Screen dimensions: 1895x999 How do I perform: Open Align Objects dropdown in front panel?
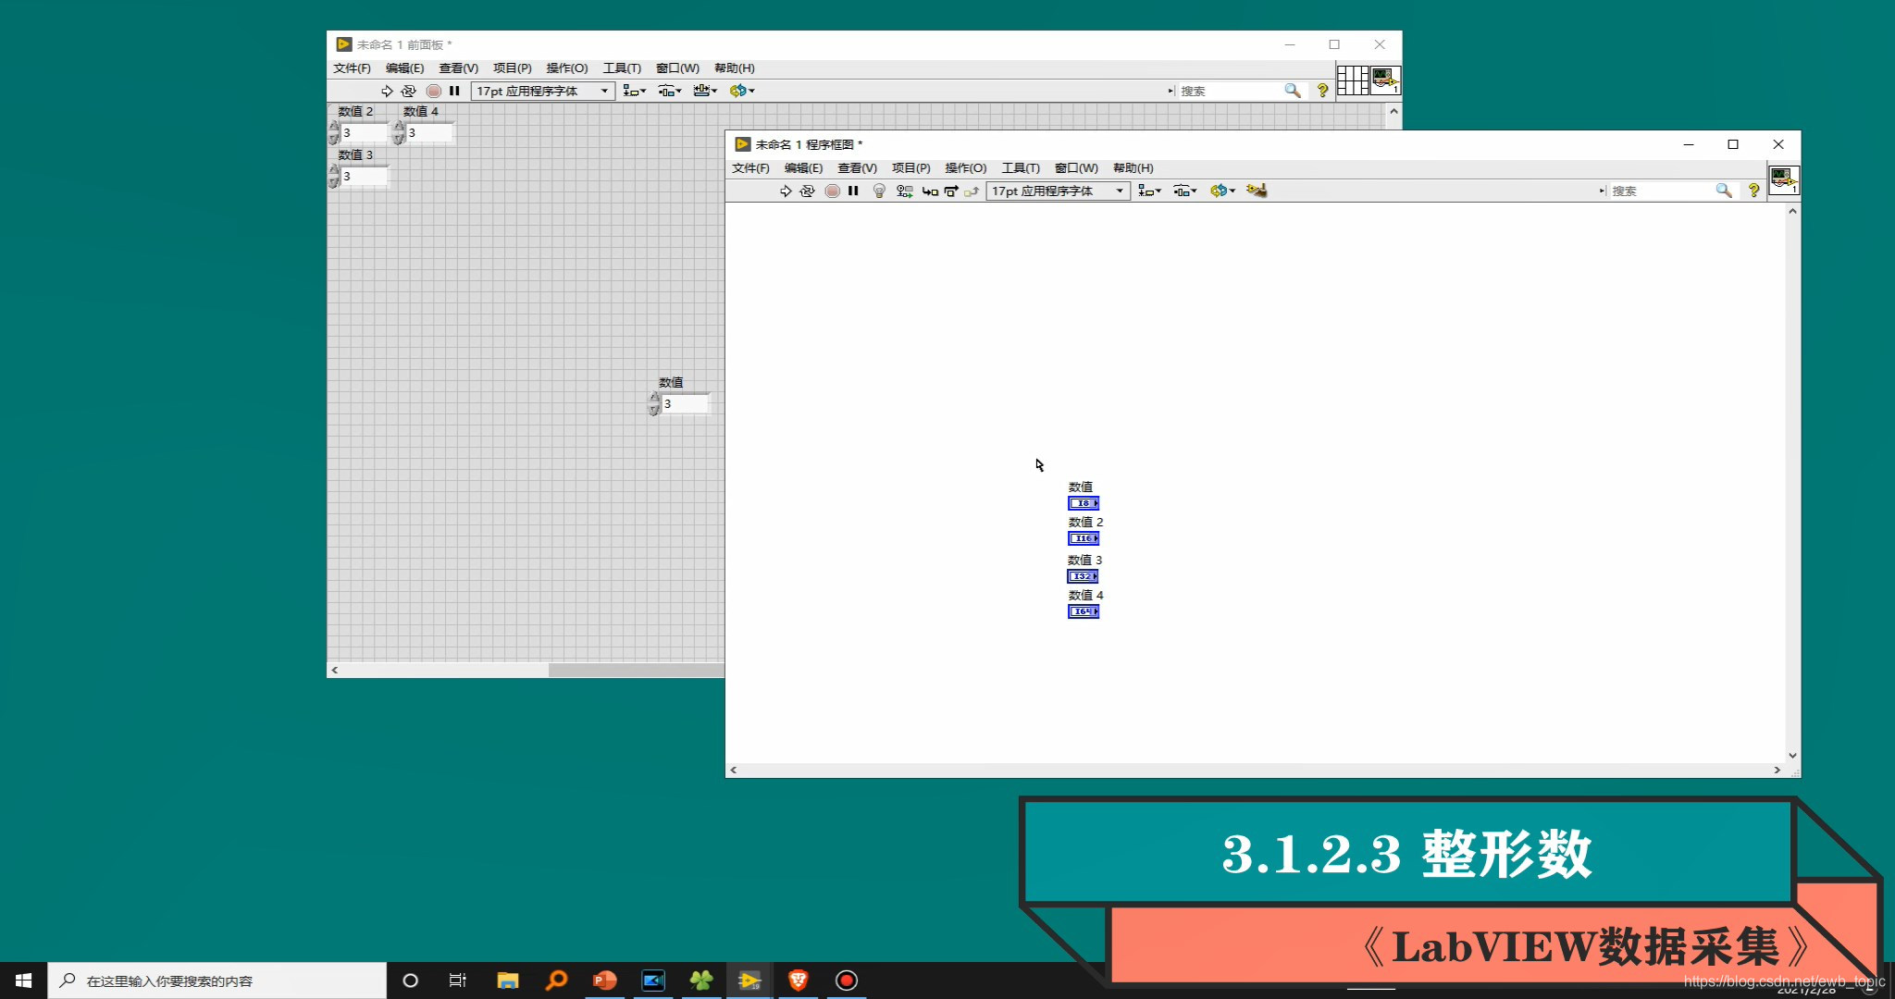(x=634, y=91)
